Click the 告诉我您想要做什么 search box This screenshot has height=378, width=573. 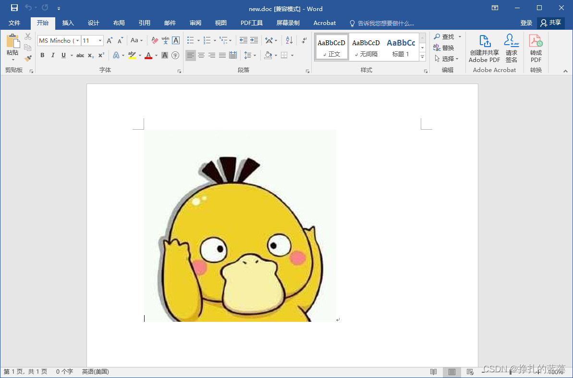(x=382, y=24)
